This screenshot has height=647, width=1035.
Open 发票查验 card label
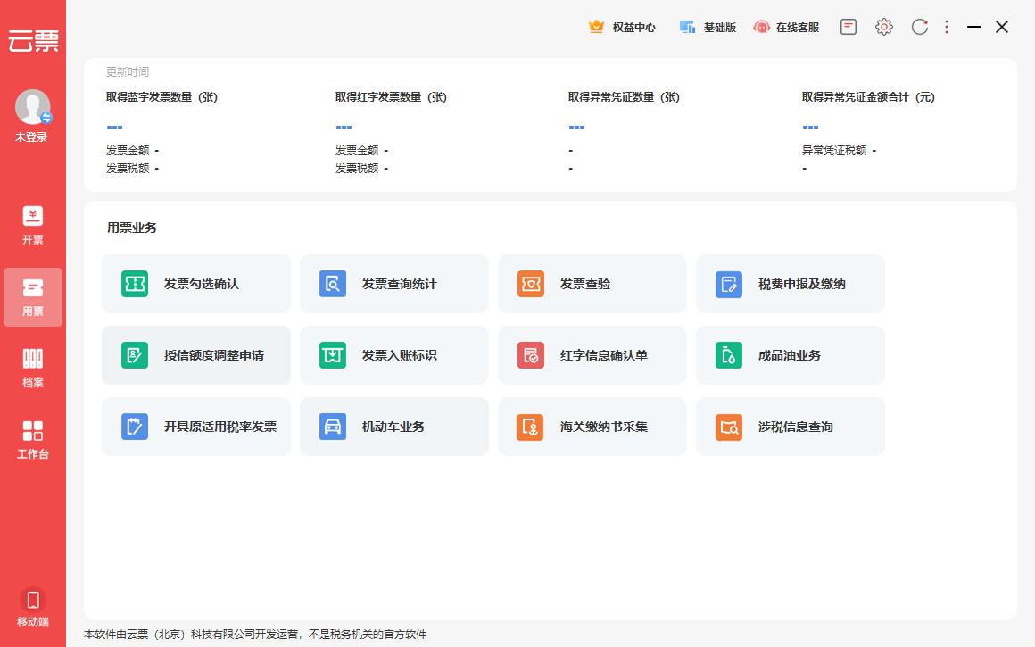coord(584,284)
